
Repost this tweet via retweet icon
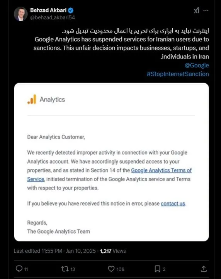click(x=65, y=269)
